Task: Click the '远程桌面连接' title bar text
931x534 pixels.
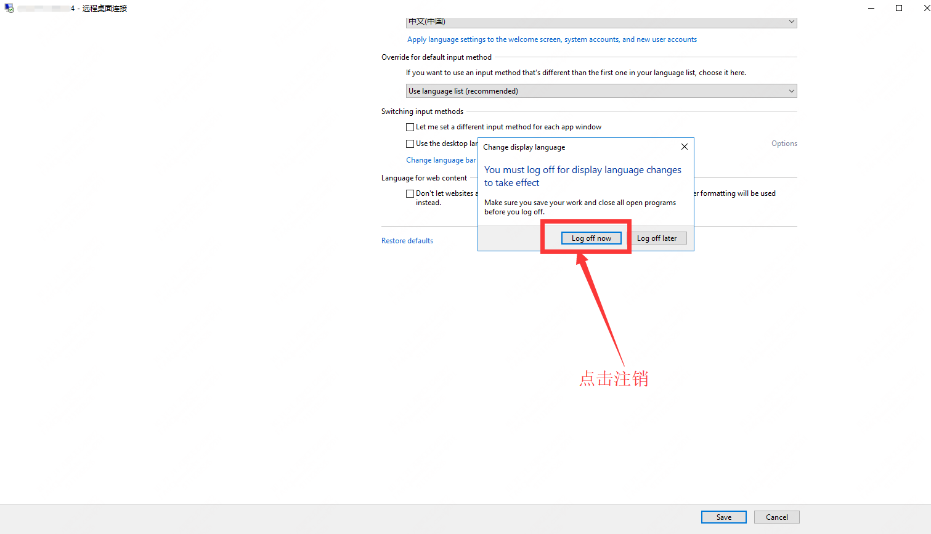Action: 105,8
